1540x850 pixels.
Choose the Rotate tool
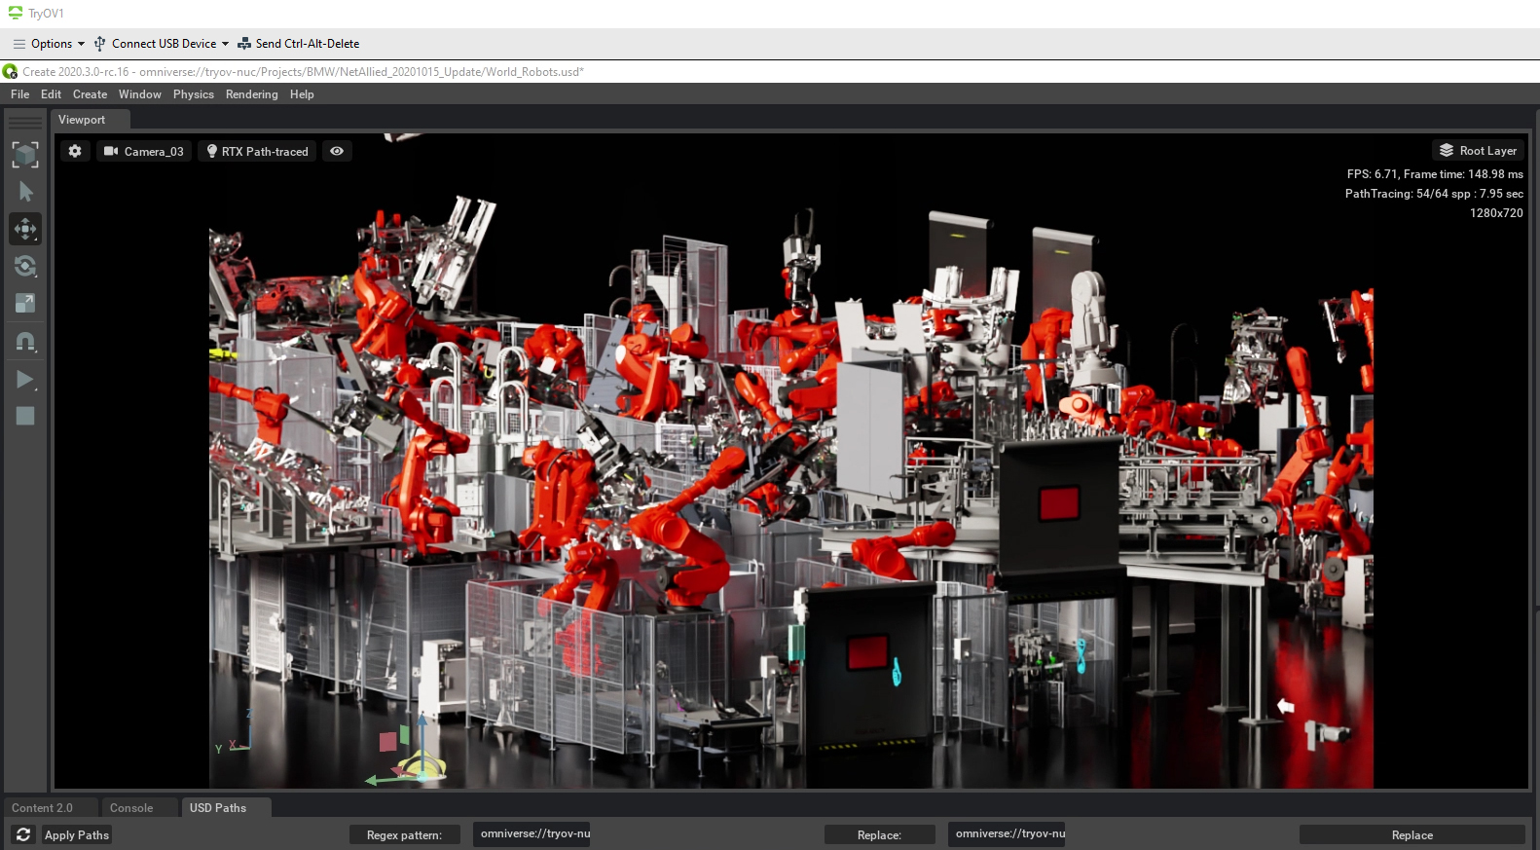click(25, 266)
